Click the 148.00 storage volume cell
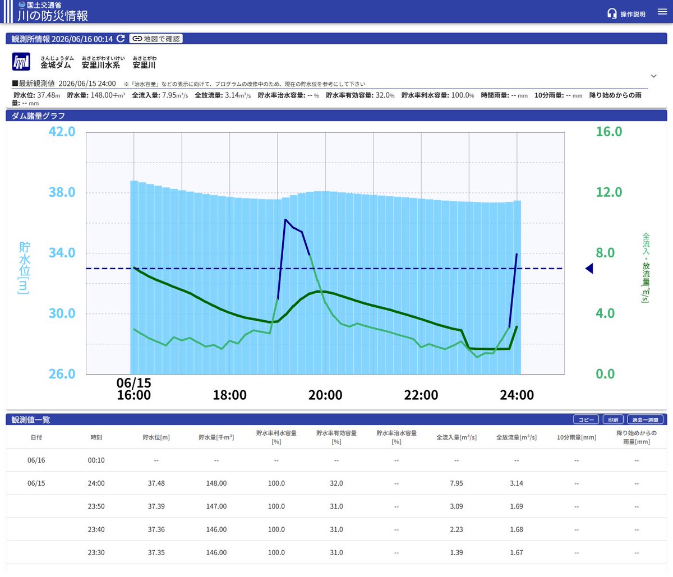The width and height of the screenshot is (673, 577). 216,483
